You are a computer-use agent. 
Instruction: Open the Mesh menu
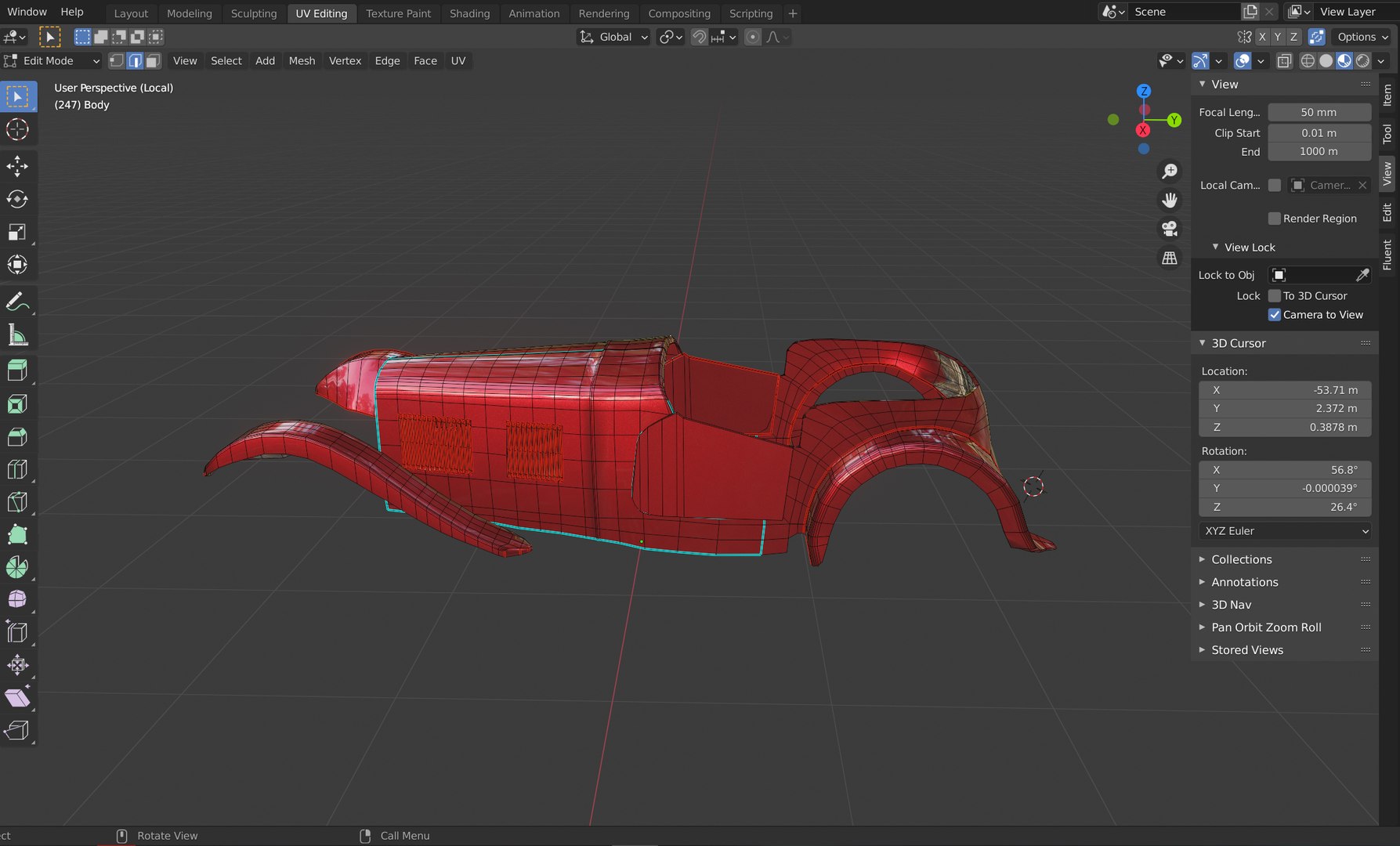click(302, 60)
